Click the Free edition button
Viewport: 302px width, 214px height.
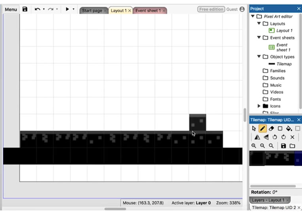point(211,9)
